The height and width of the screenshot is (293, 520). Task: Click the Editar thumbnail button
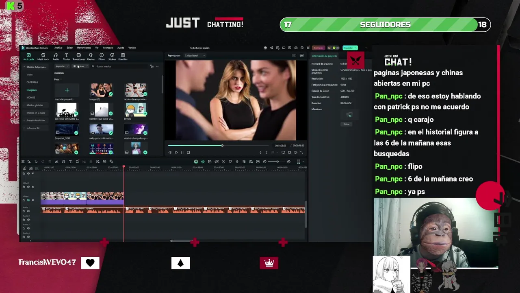(x=347, y=124)
